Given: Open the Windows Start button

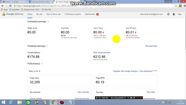Looking at the screenshot, I should pos(3,102).
